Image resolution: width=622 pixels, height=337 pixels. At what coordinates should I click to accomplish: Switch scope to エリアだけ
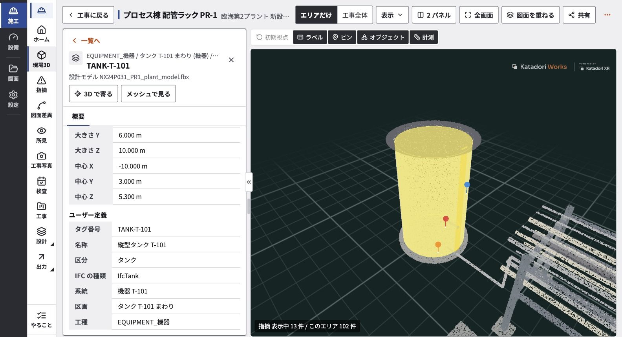click(x=316, y=15)
